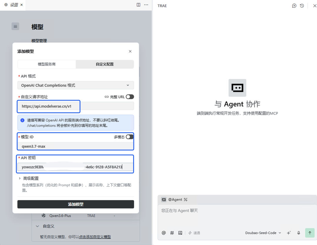Click the blue info icon in the hint
This screenshot has height=245, width=317.
pos(22,120)
